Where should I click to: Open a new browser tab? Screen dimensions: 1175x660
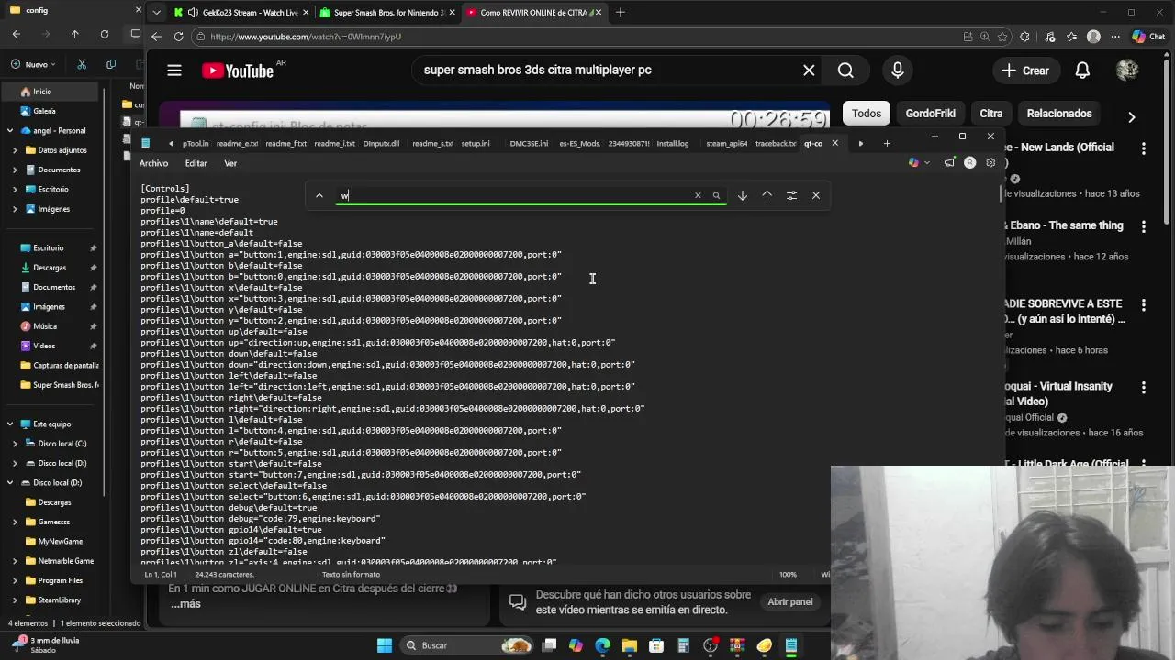621,12
